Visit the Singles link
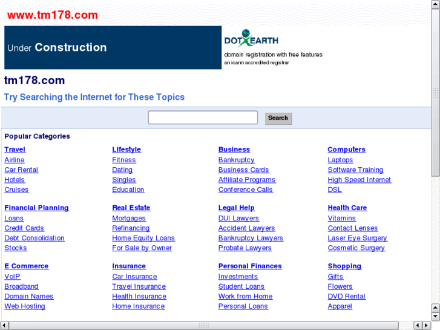Screen dimensions: 440x330 pyautogui.click(x=124, y=180)
